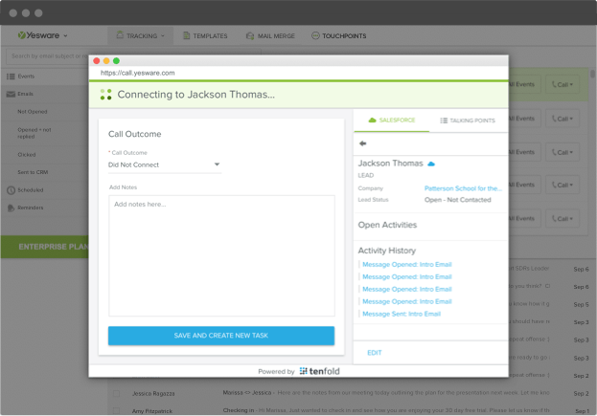Image resolution: width=597 pixels, height=416 pixels.
Task: Click the Yesware logo icon
Action: (22, 35)
